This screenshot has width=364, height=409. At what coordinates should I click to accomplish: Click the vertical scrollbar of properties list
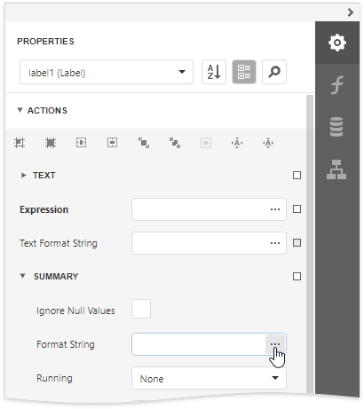point(310,244)
